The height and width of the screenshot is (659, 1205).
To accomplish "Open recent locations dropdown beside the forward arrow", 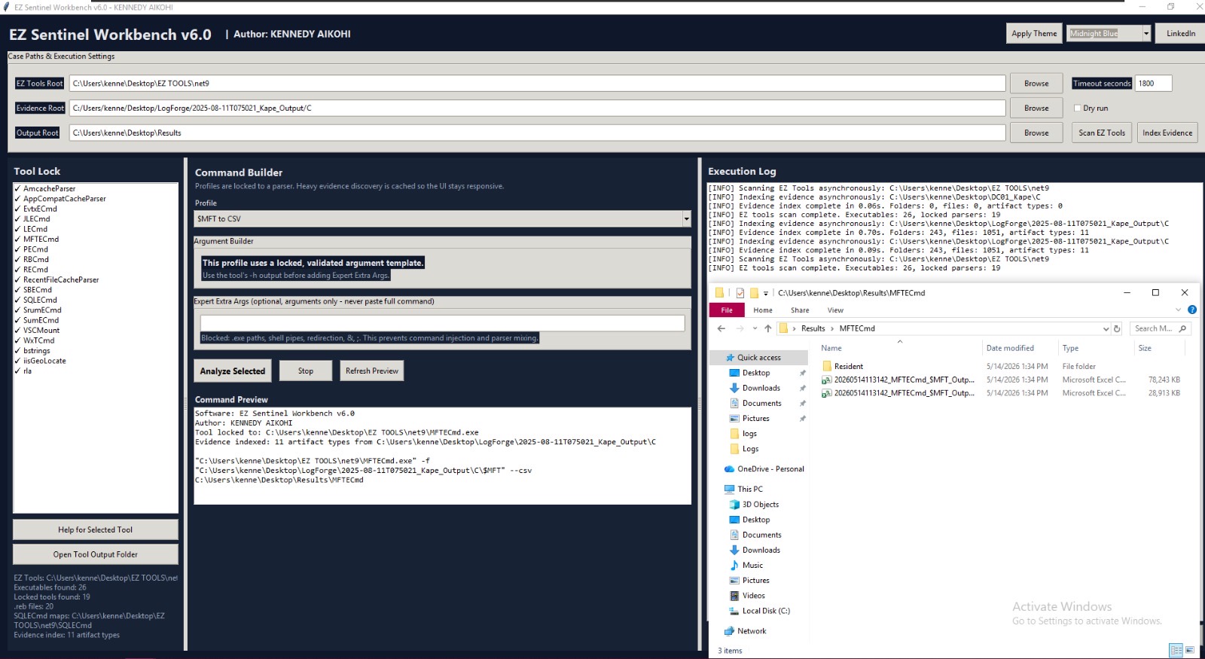I will pyautogui.click(x=755, y=328).
